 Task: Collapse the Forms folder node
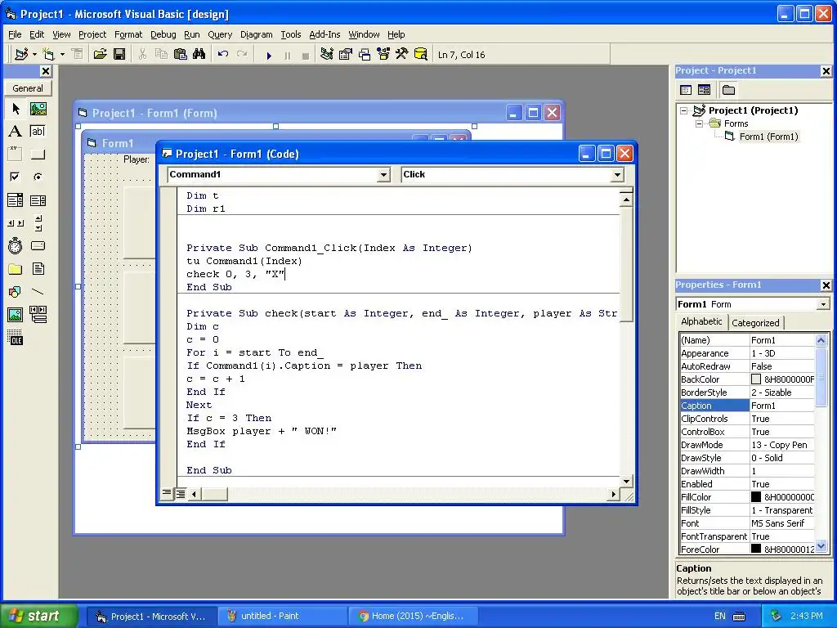[699, 123]
